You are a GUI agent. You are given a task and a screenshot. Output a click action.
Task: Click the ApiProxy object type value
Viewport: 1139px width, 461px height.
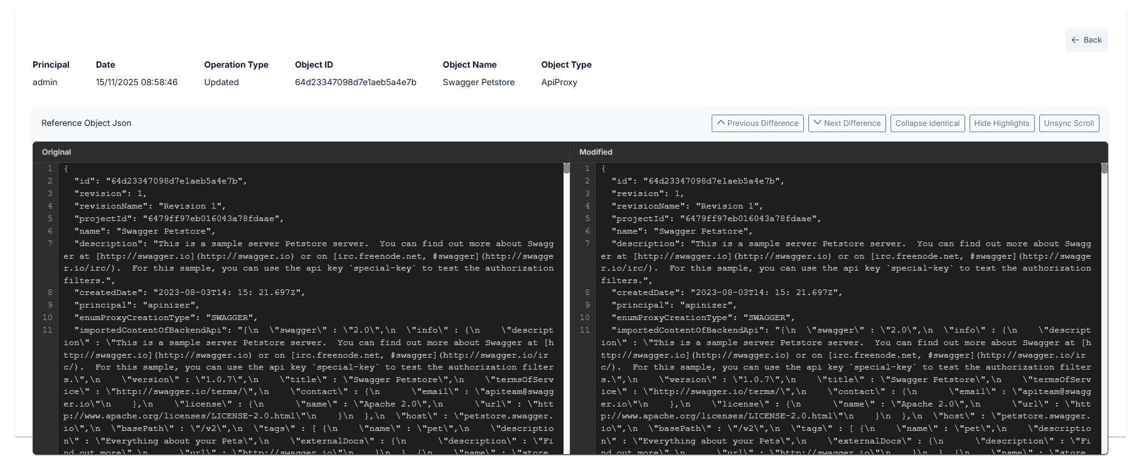pos(559,82)
